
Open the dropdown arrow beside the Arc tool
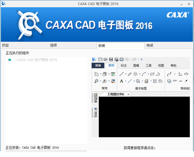[148, 74]
